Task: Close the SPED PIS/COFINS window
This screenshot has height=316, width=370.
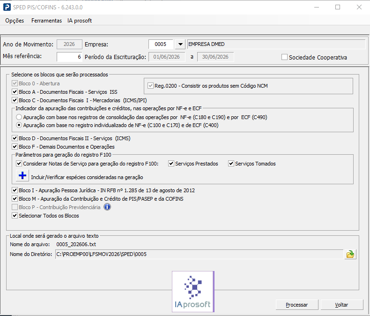Action: pos(359,8)
